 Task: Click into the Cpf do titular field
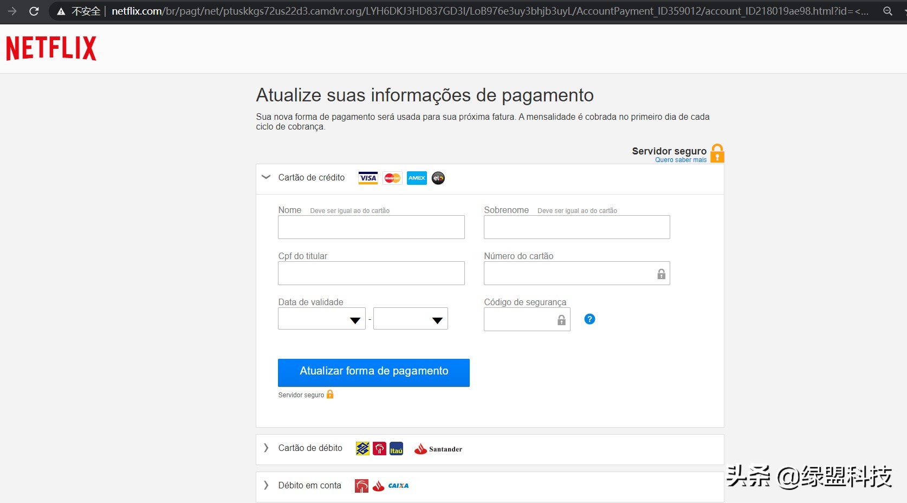coord(371,273)
